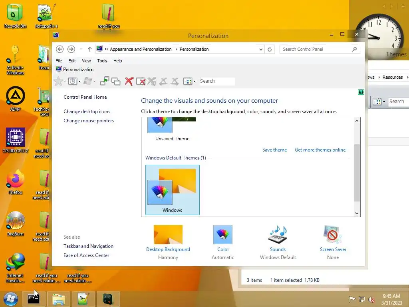Expand the favorites star dropdown arrow
The width and height of the screenshot is (409, 307).
64,82
